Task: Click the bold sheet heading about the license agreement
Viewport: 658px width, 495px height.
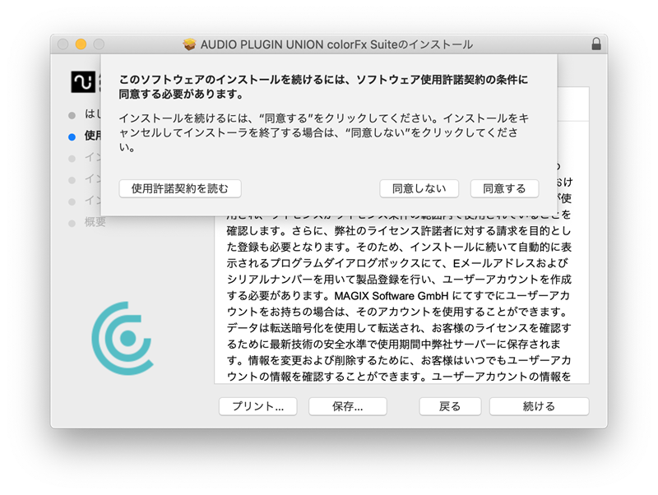Action: [x=323, y=86]
